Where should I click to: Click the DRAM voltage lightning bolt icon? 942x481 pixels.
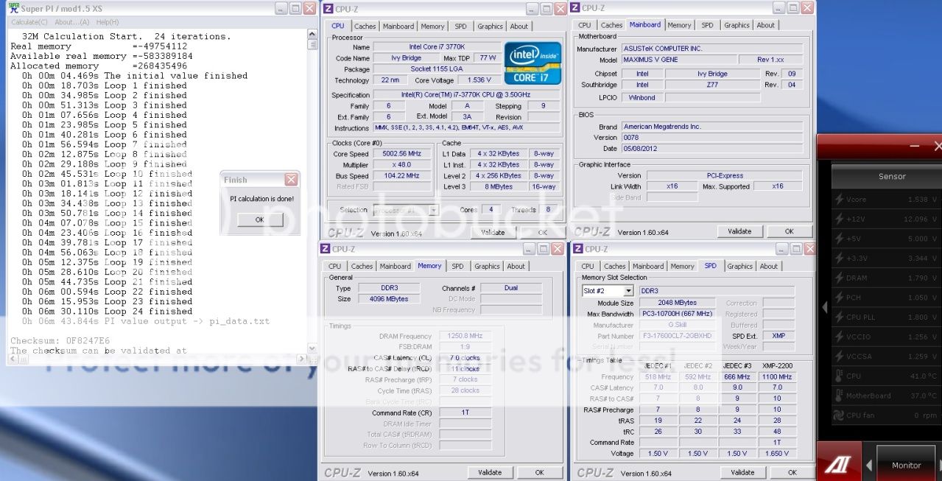coord(838,278)
